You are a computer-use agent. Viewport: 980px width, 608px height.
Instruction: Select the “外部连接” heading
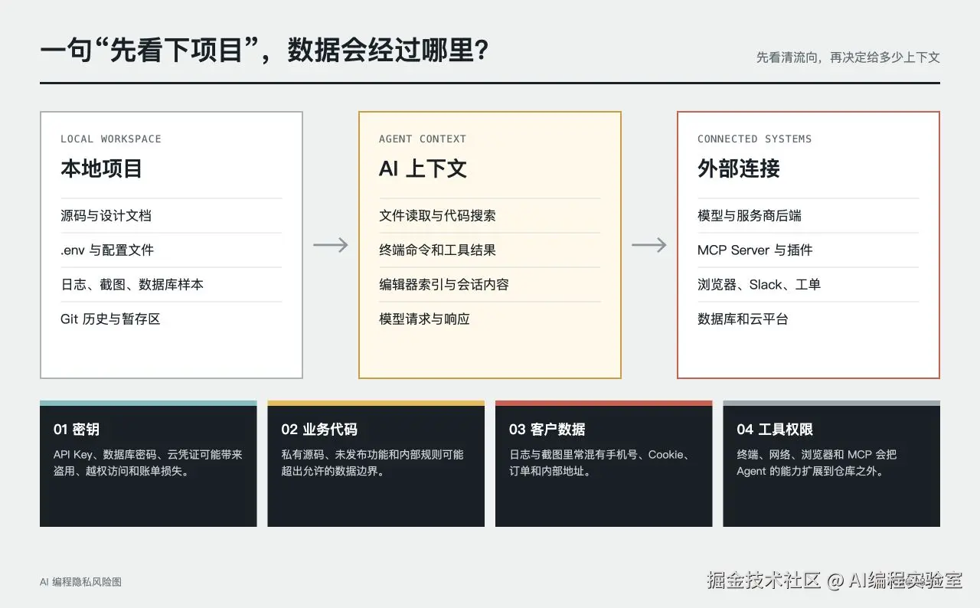pyautogui.click(x=739, y=168)
